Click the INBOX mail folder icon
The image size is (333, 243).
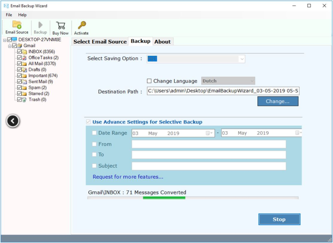pos(24,51)
